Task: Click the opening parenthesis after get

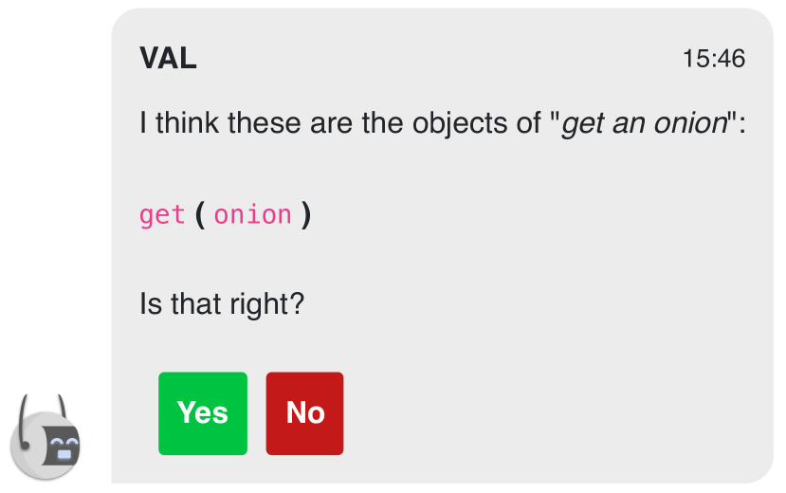Action: 200,215
